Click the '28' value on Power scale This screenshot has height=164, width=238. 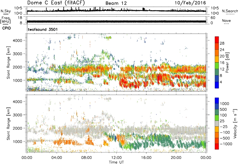point(222,43)
